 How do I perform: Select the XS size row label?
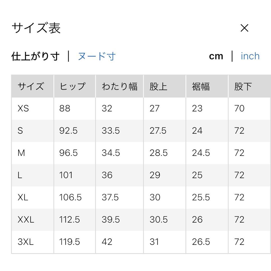click(x=23, y=108)
